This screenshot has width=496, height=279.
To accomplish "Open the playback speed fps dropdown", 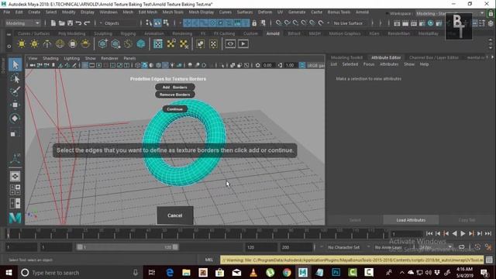I will tap(435, 247).
